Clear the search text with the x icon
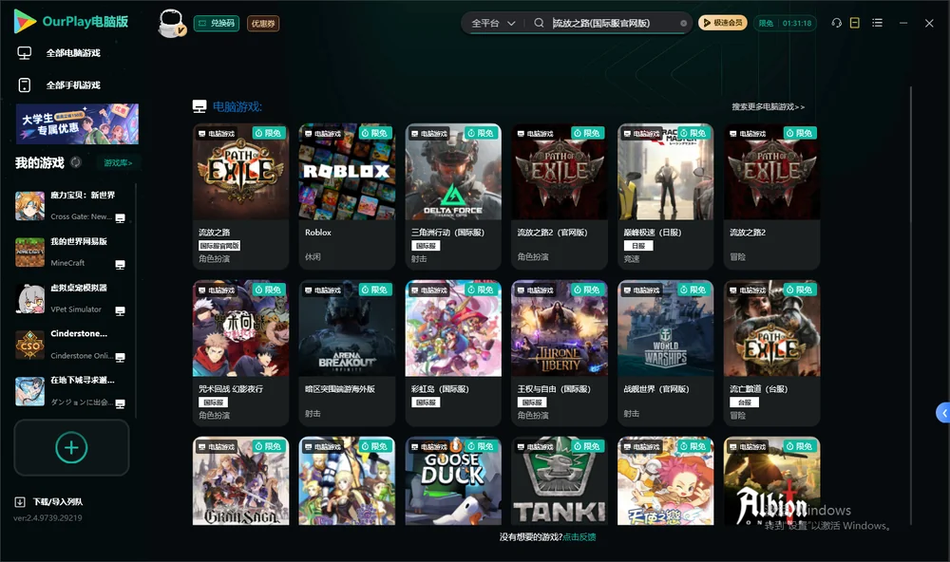This screenshot has width=950, height=562. (683, 23)
